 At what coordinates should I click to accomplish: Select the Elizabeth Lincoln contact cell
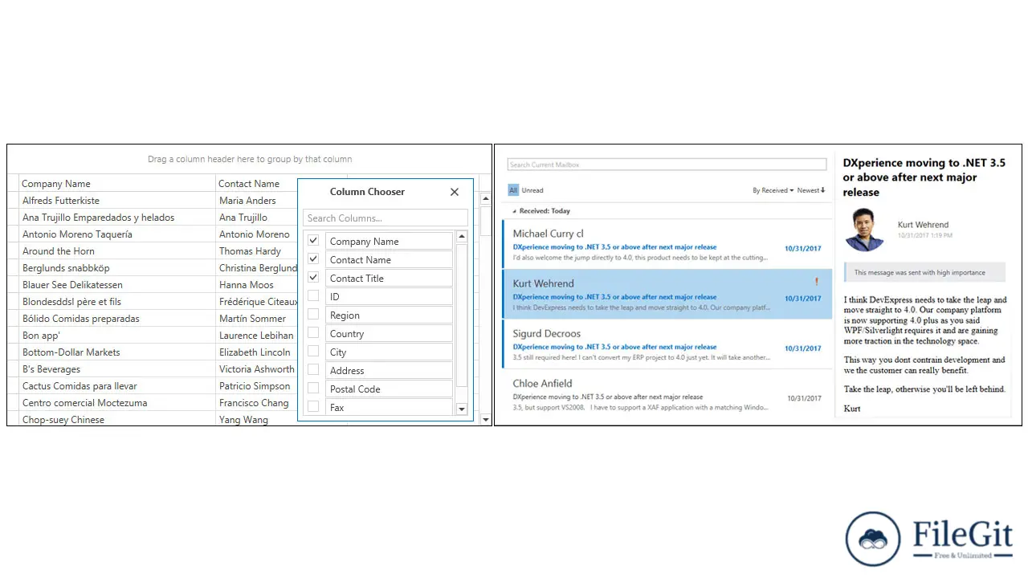tap(256, 352)
